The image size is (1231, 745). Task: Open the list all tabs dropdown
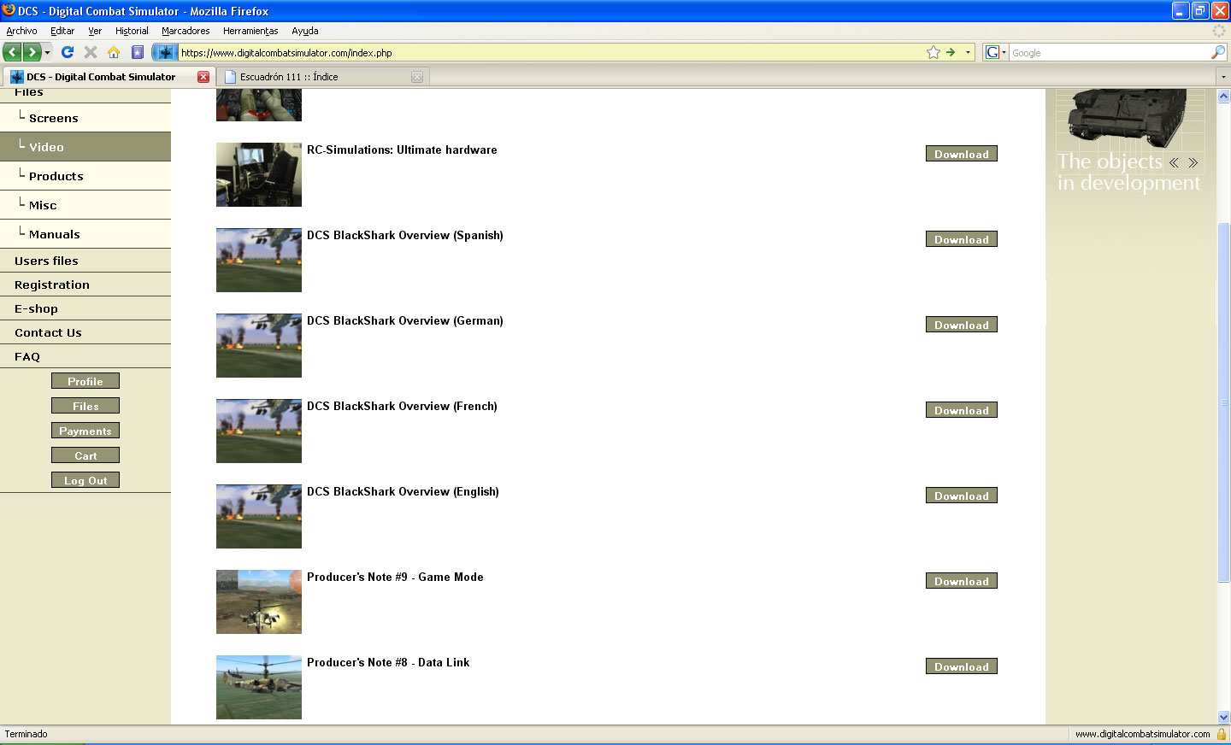click(x=1223, y=77)
